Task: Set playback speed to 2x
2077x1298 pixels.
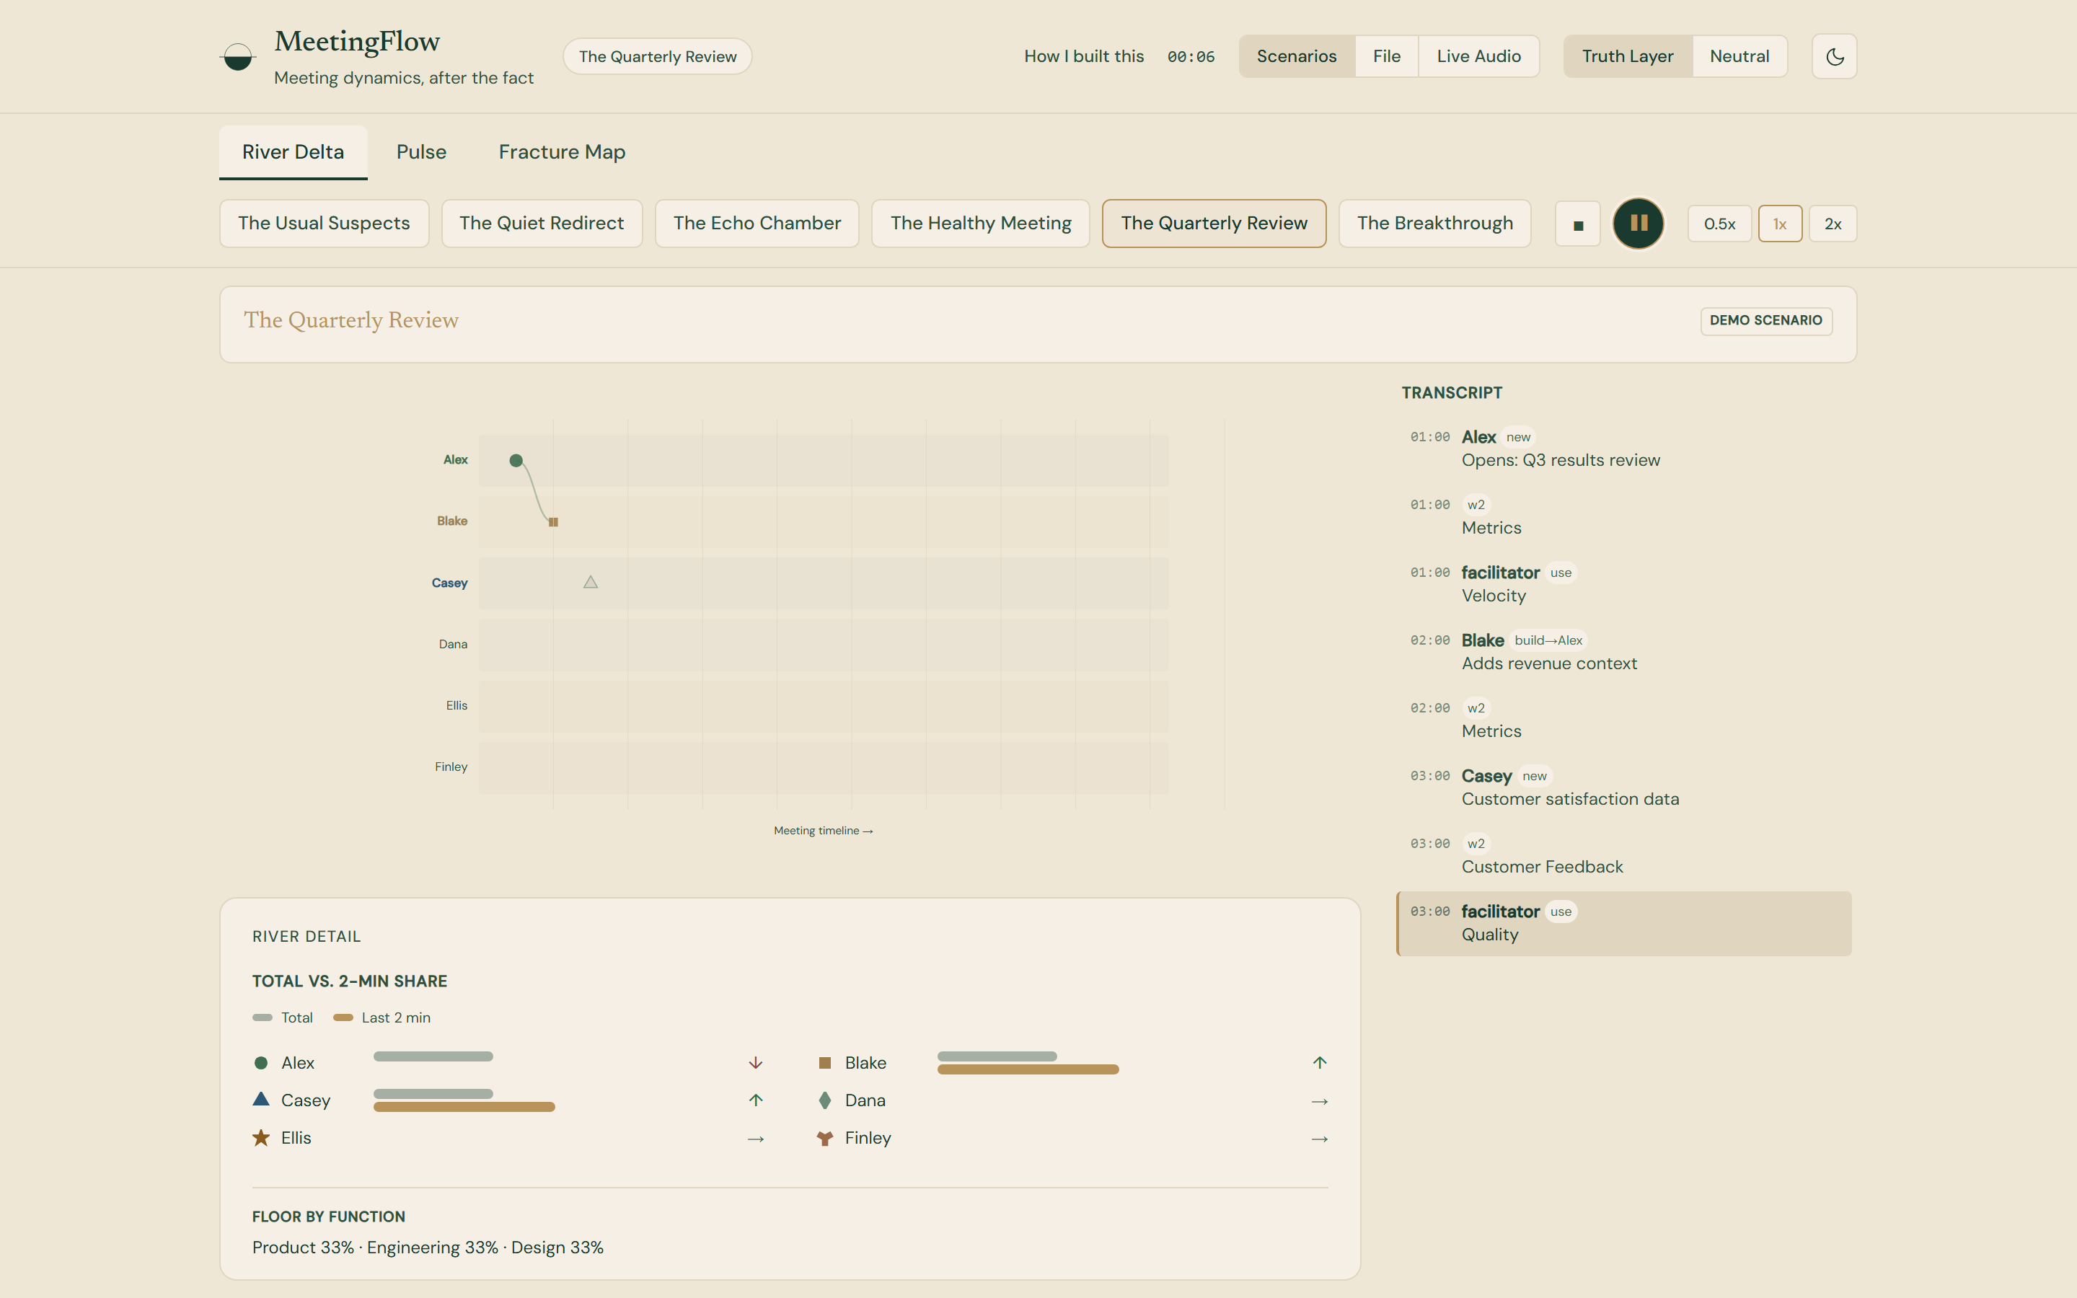Action: [x=1833, y=224]
